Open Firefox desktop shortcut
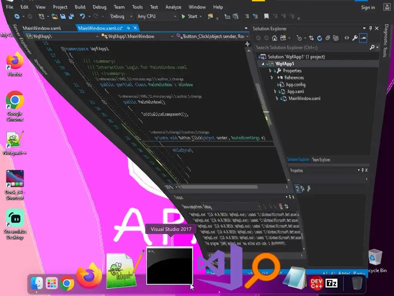 [15, 64]
